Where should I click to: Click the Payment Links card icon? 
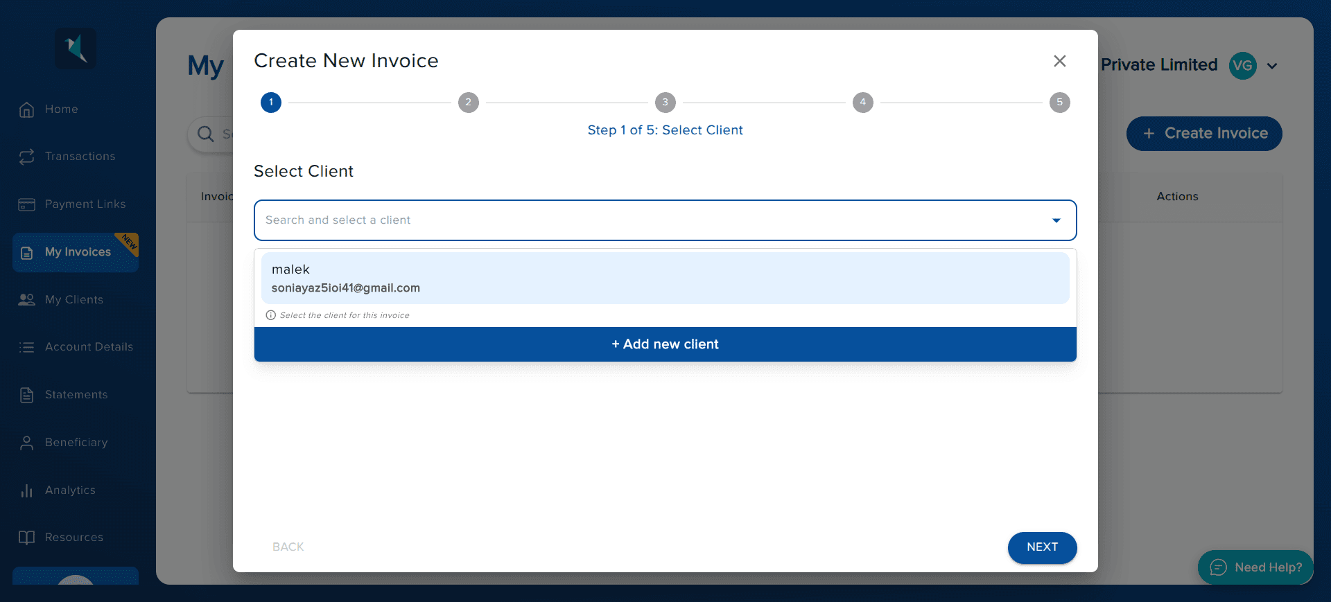coord(26,204)
